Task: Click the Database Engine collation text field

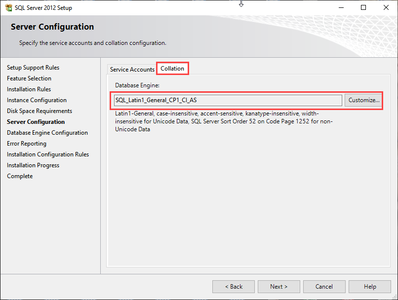Action: (x=227, y=100)
